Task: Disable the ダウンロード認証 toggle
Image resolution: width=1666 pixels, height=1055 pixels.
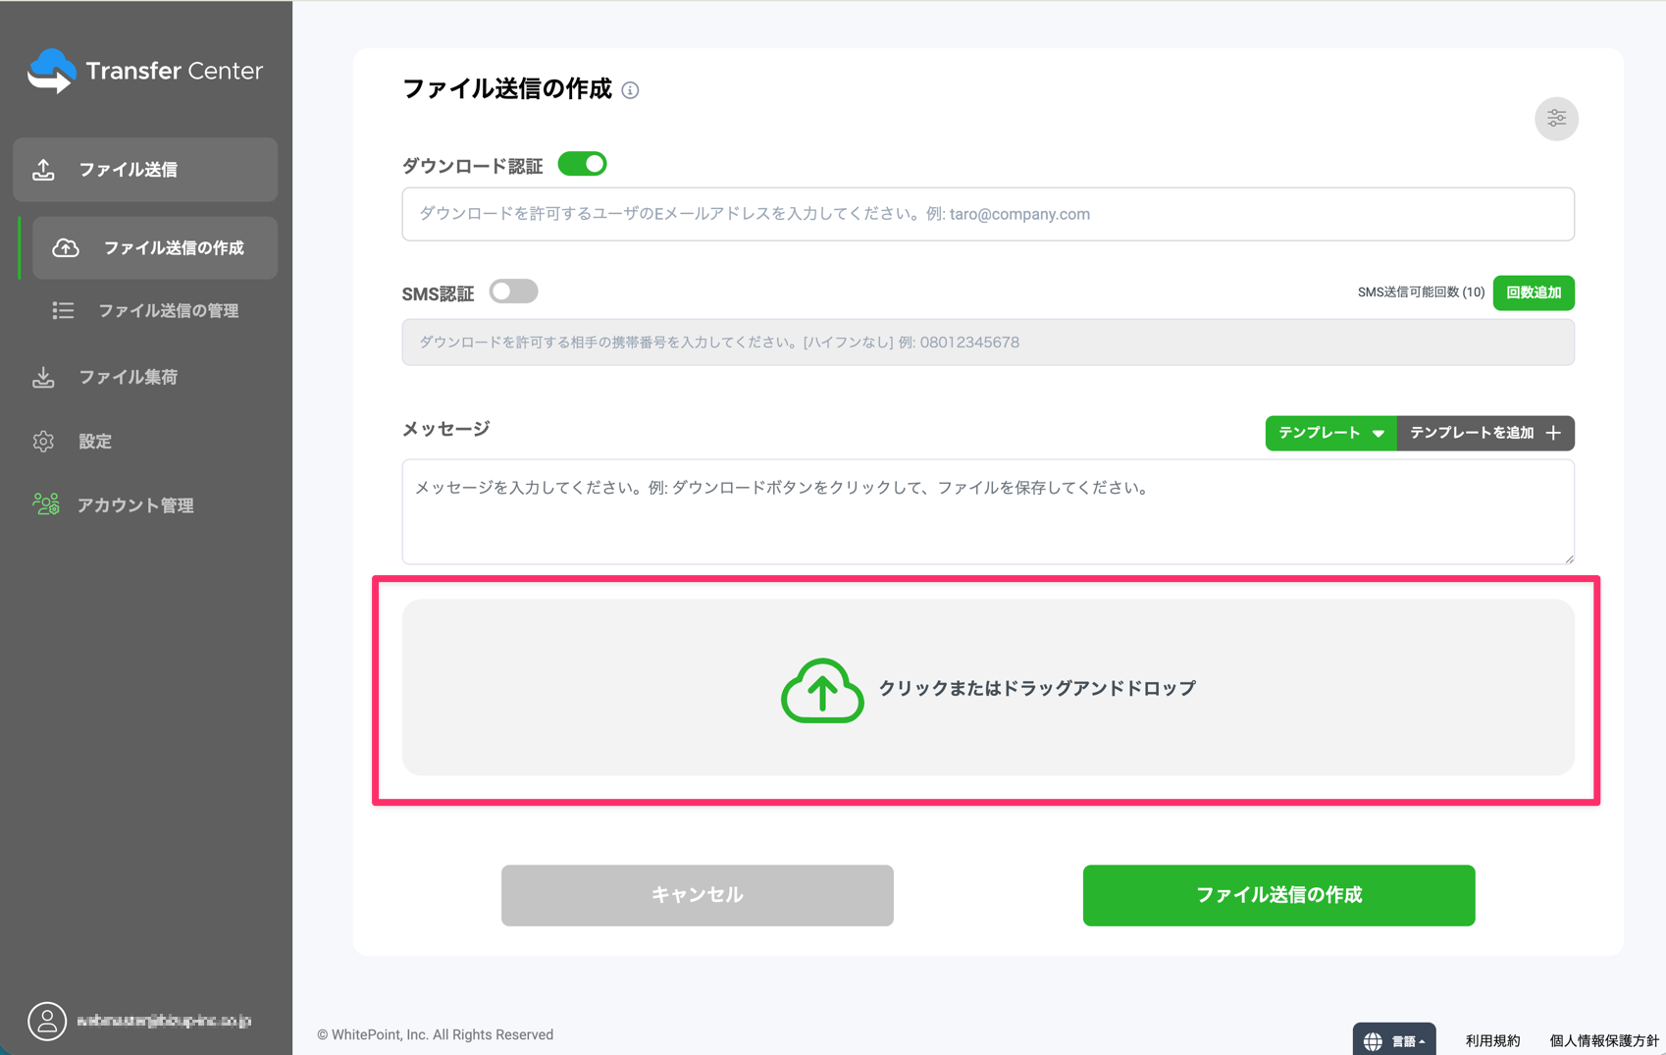Action: (x=582, y=164)
